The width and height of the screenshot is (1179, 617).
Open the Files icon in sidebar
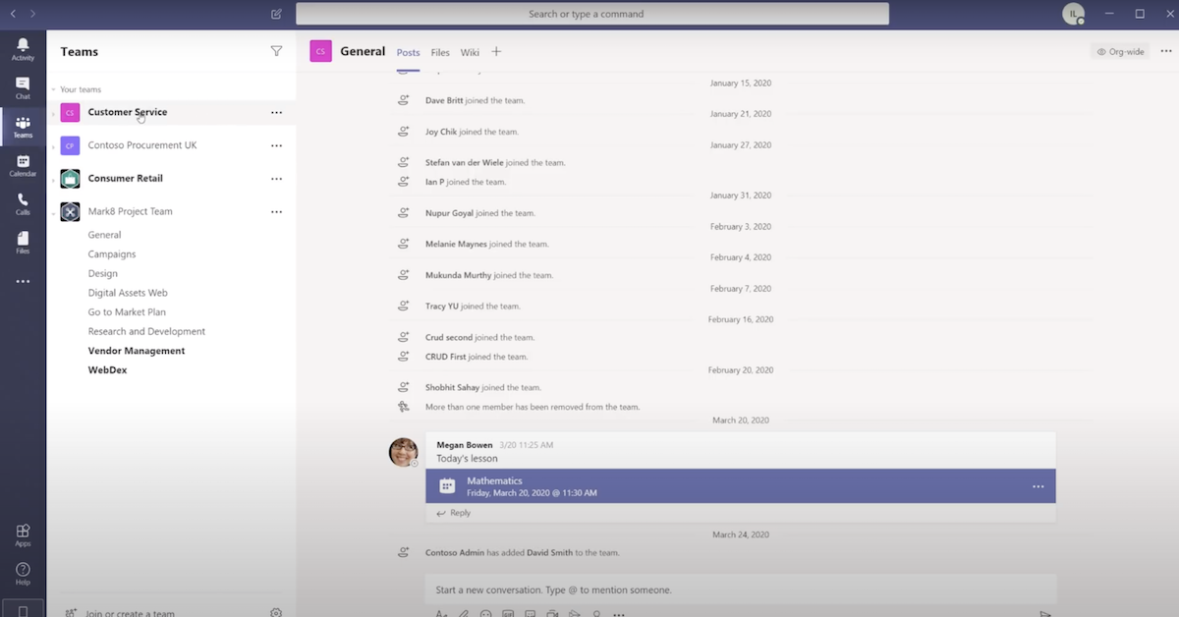[23, 242]
